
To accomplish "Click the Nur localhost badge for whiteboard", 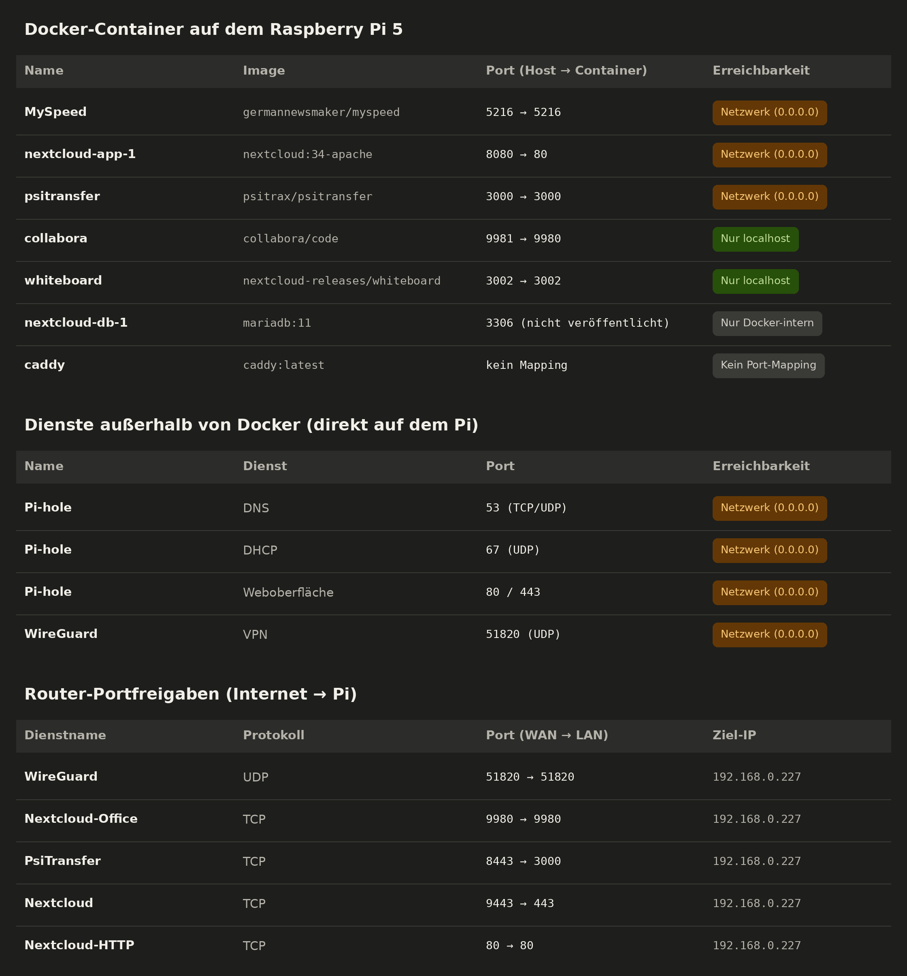I will 756,281.
